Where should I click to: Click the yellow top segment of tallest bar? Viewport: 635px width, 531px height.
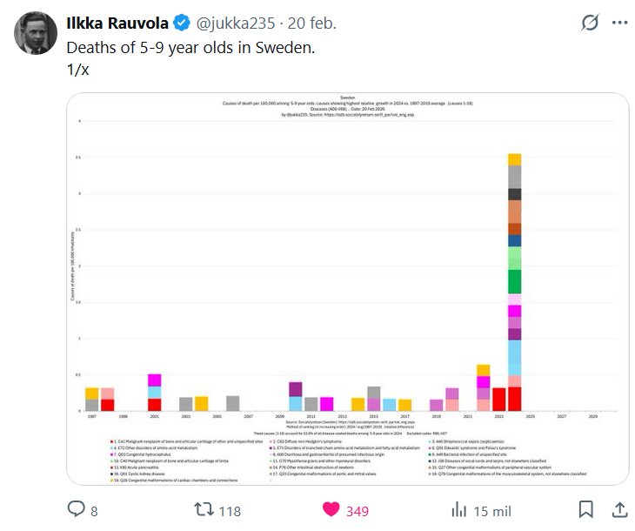[x=514, y=159]
